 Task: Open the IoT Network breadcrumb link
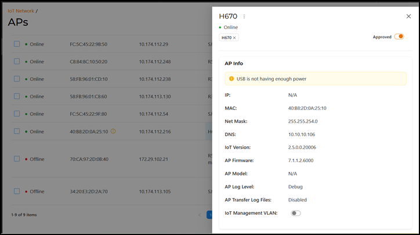click(21, 11)
